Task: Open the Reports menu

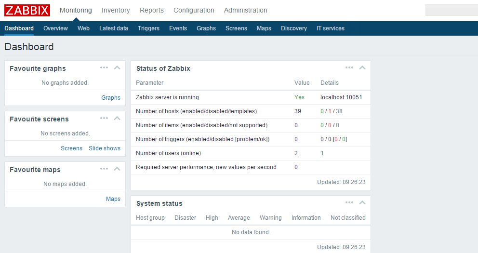Action: tap(151, 11)
